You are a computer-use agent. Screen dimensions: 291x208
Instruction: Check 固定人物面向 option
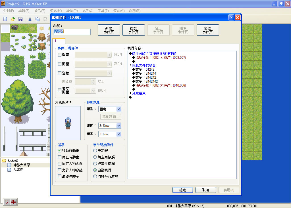point(60,163)
